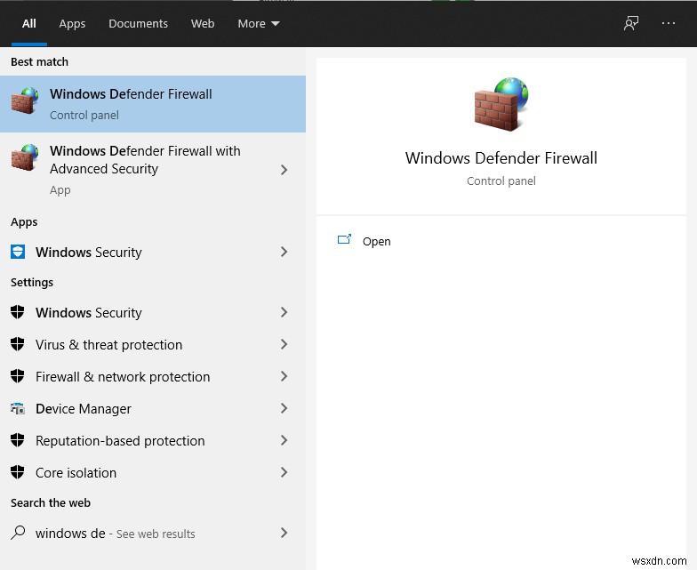697x570 pixels.
Task: Open the More filter dropdown
Action: pos(259,24)
